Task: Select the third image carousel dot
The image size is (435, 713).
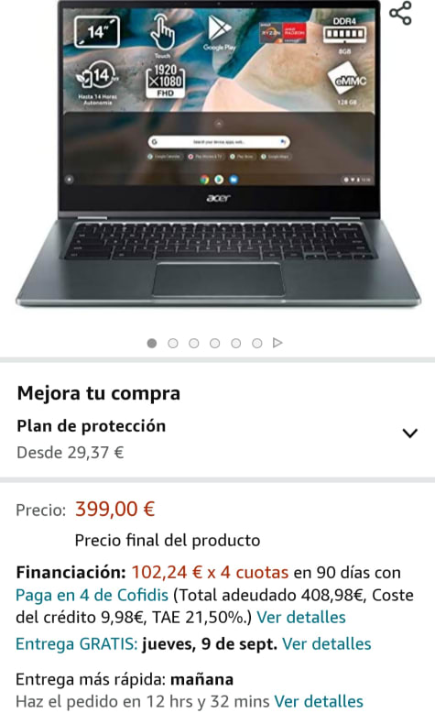Action: point(193,344)
